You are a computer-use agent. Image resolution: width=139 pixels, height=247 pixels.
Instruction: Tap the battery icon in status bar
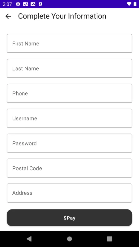(135, 4)
